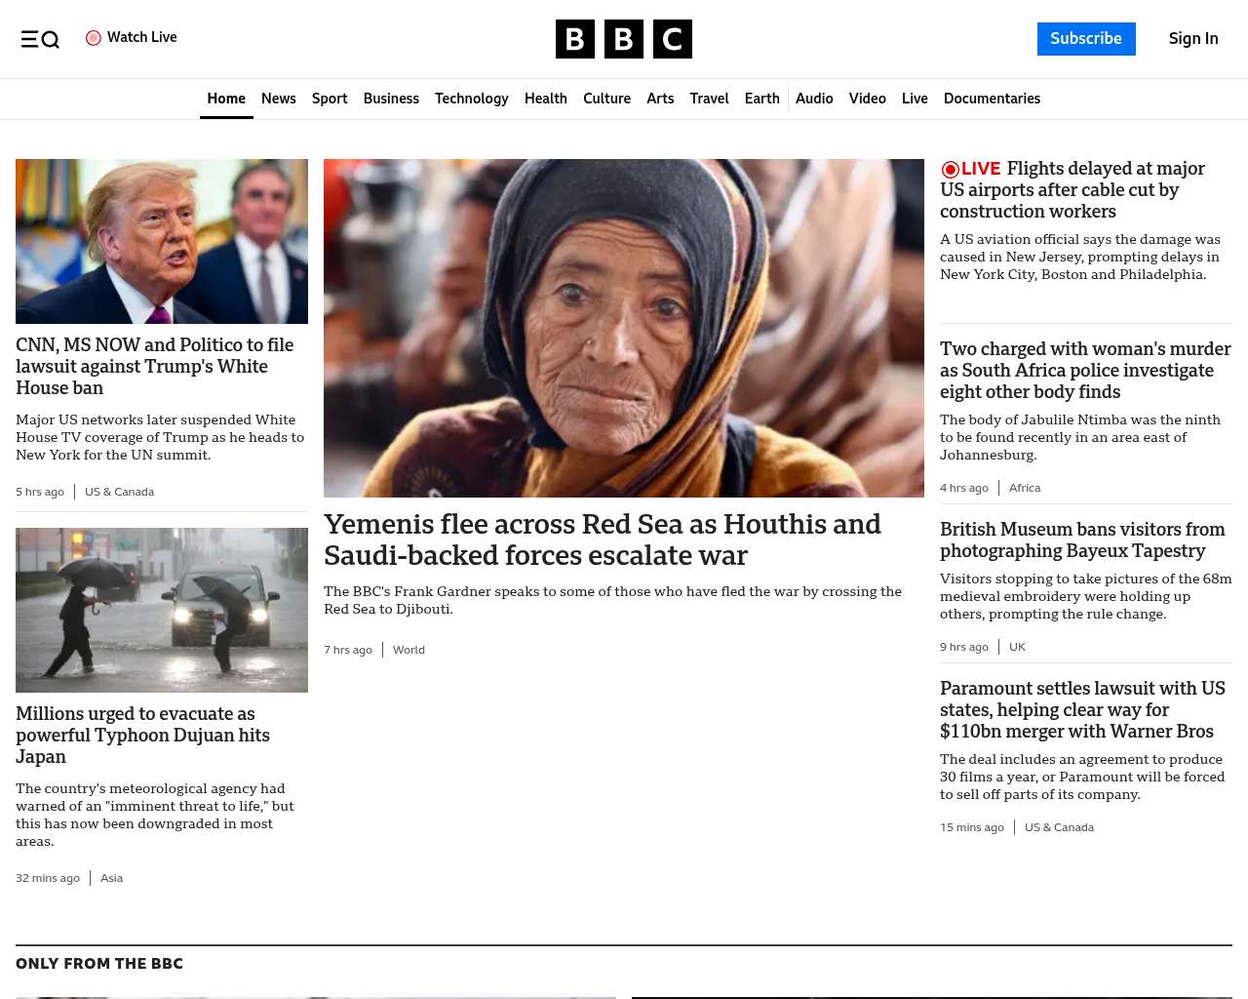1248x999 pixels.
Task: Open the menu and search icon
Action: click(40, 39)
